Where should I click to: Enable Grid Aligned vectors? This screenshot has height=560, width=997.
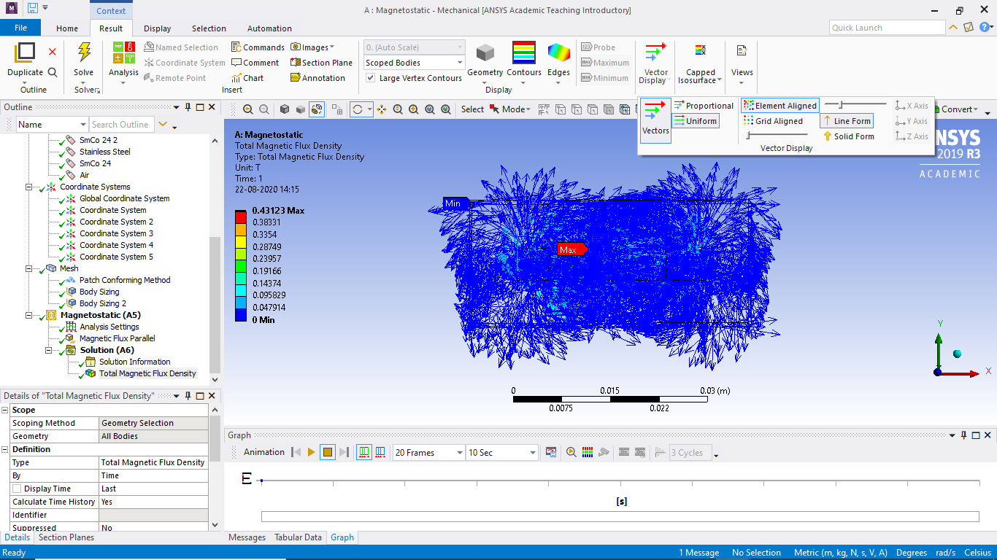click(773, 121)
